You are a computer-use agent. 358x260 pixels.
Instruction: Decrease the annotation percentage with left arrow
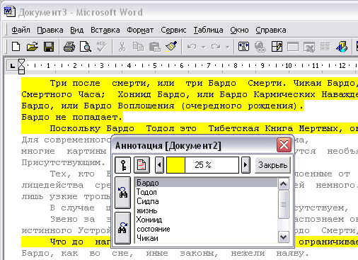pos(159,164)
